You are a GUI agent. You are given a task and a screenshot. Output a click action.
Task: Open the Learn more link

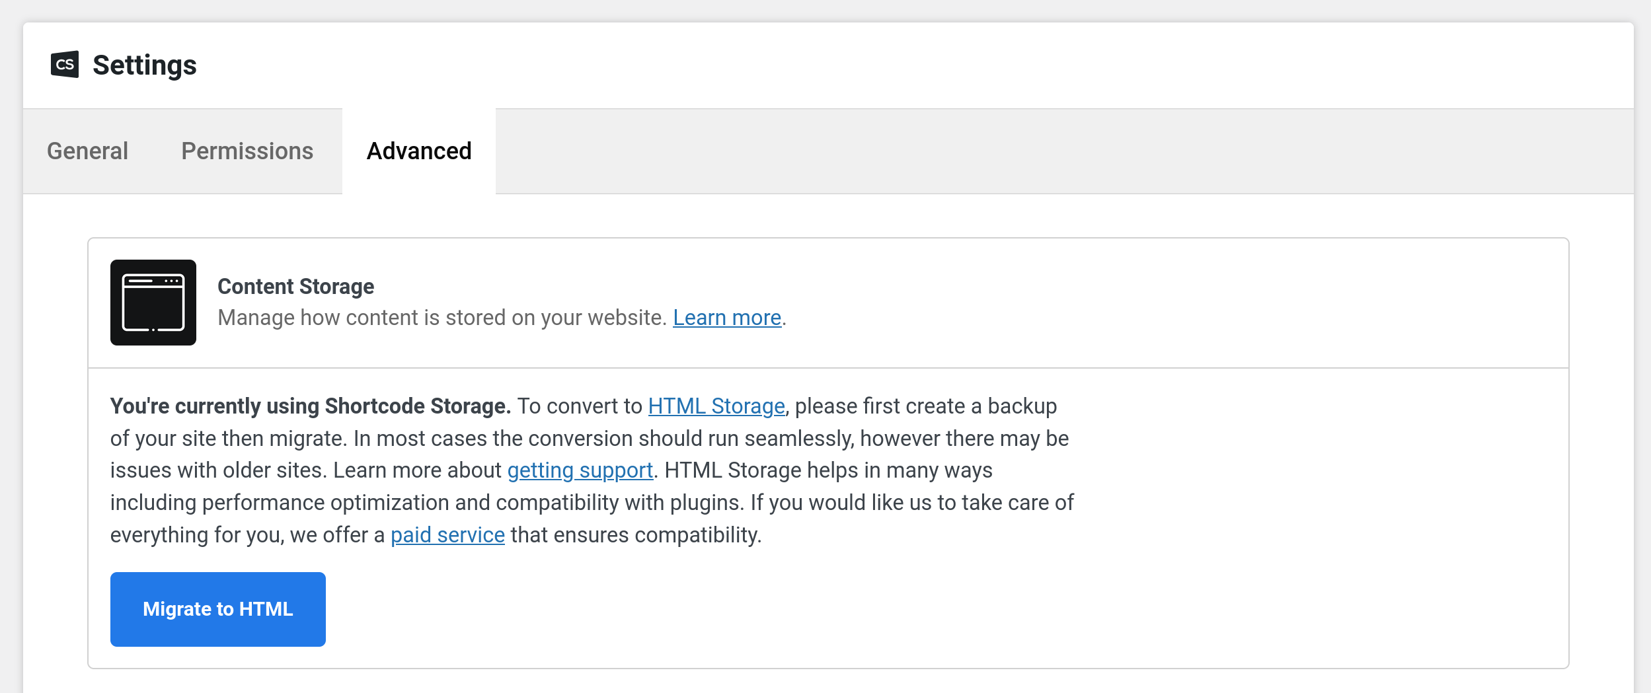727,318
